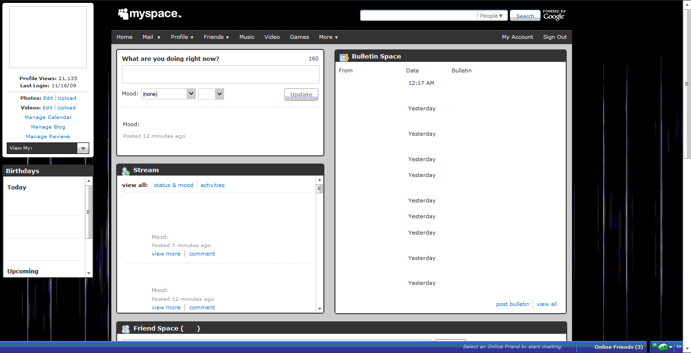Open the Games section
The width and height of the screenshot is (691, 353).
pos(299,37)
